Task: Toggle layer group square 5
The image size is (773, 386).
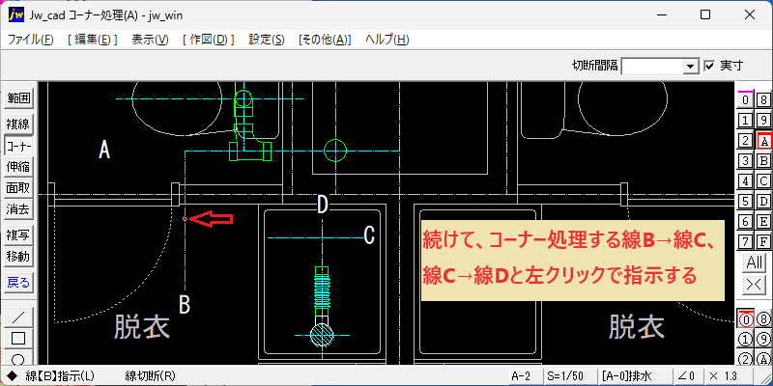Action: (x=745, y=202)
